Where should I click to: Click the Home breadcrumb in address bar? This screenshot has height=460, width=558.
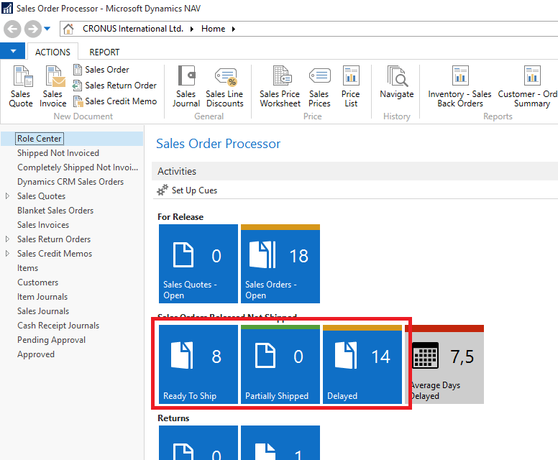point(213,29)
